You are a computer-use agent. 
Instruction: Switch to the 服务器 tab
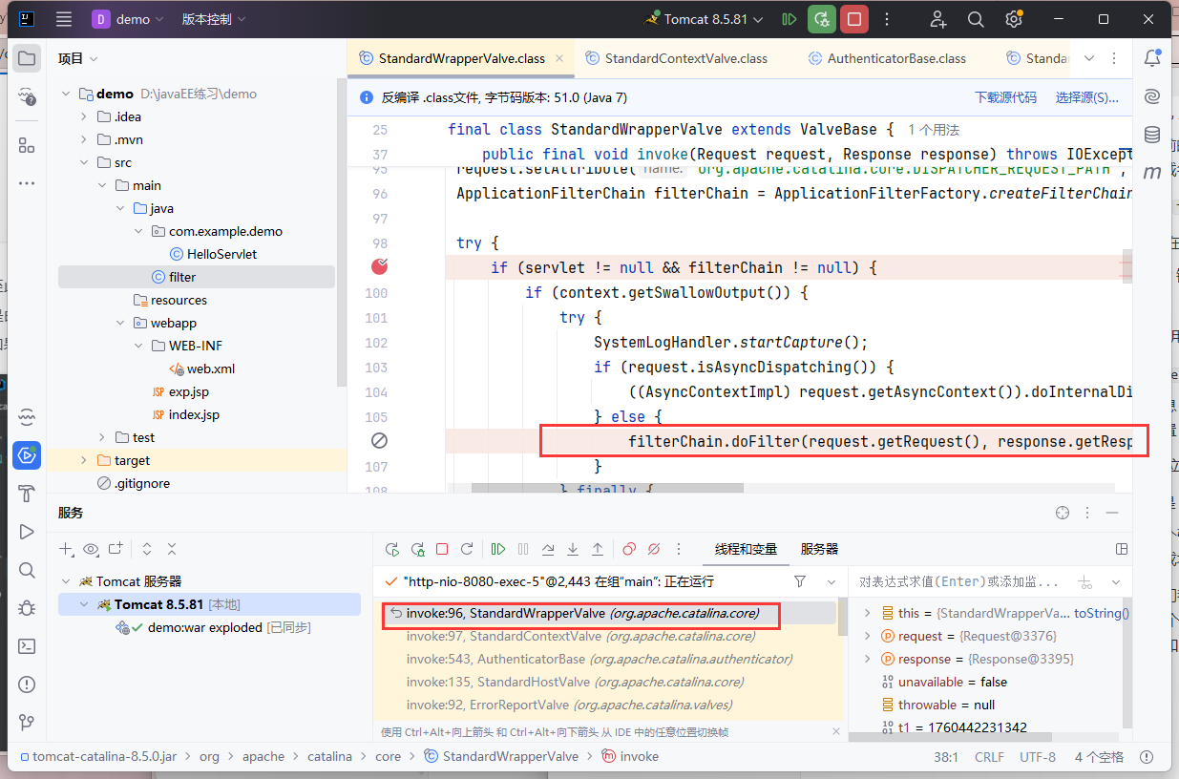click(819, 549)
